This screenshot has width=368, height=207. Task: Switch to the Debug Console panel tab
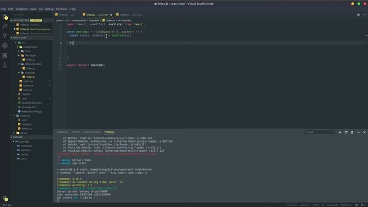[x=92, y=132]
